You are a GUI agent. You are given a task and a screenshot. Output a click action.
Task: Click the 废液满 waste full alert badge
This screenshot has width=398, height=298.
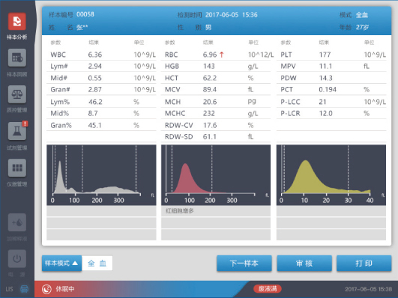coord(268,288)
